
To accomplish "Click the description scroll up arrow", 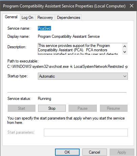I will (x=125, y=46).
